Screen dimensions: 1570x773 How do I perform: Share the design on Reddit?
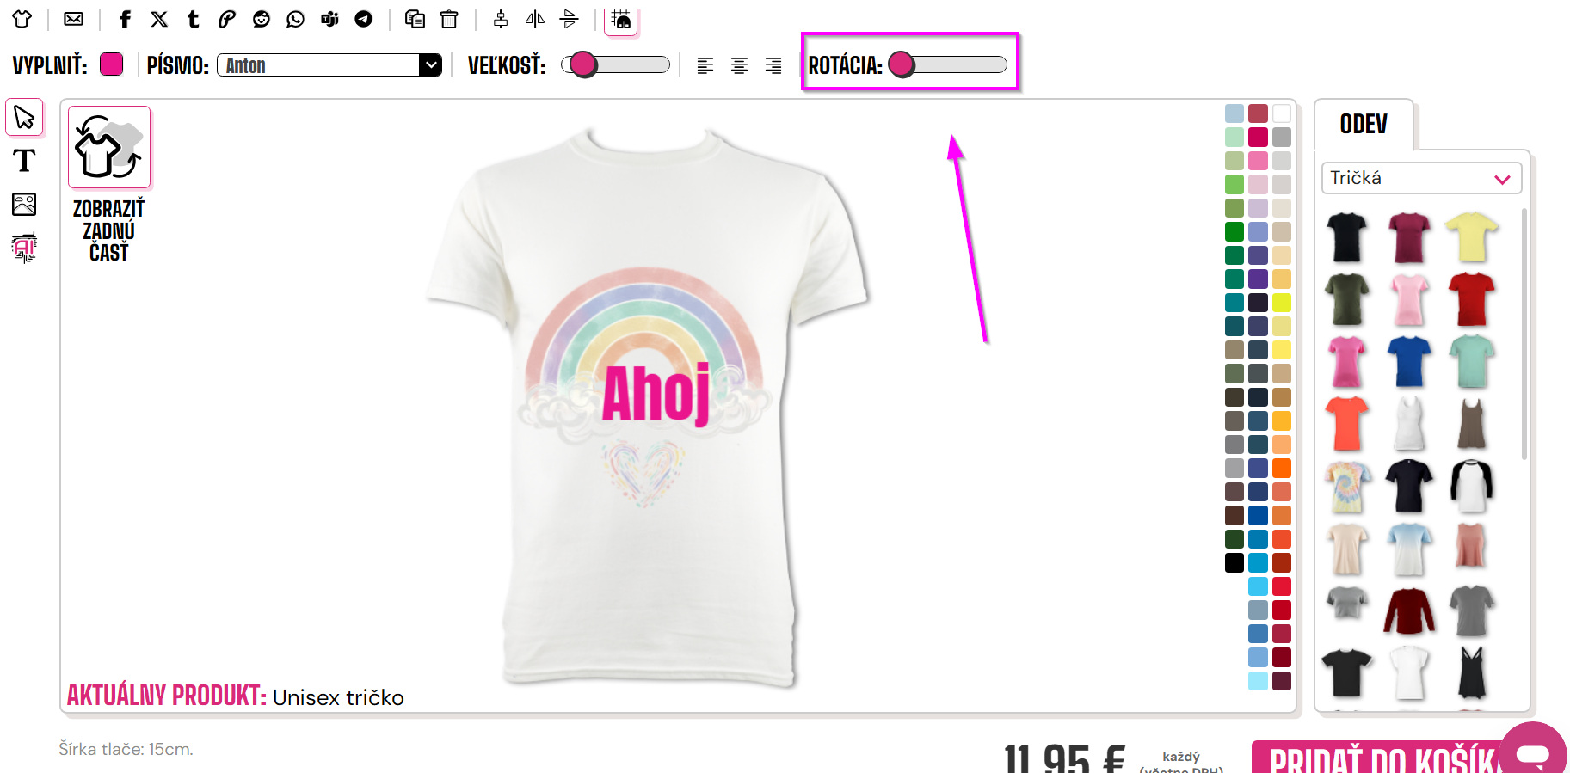pos(262,19)
